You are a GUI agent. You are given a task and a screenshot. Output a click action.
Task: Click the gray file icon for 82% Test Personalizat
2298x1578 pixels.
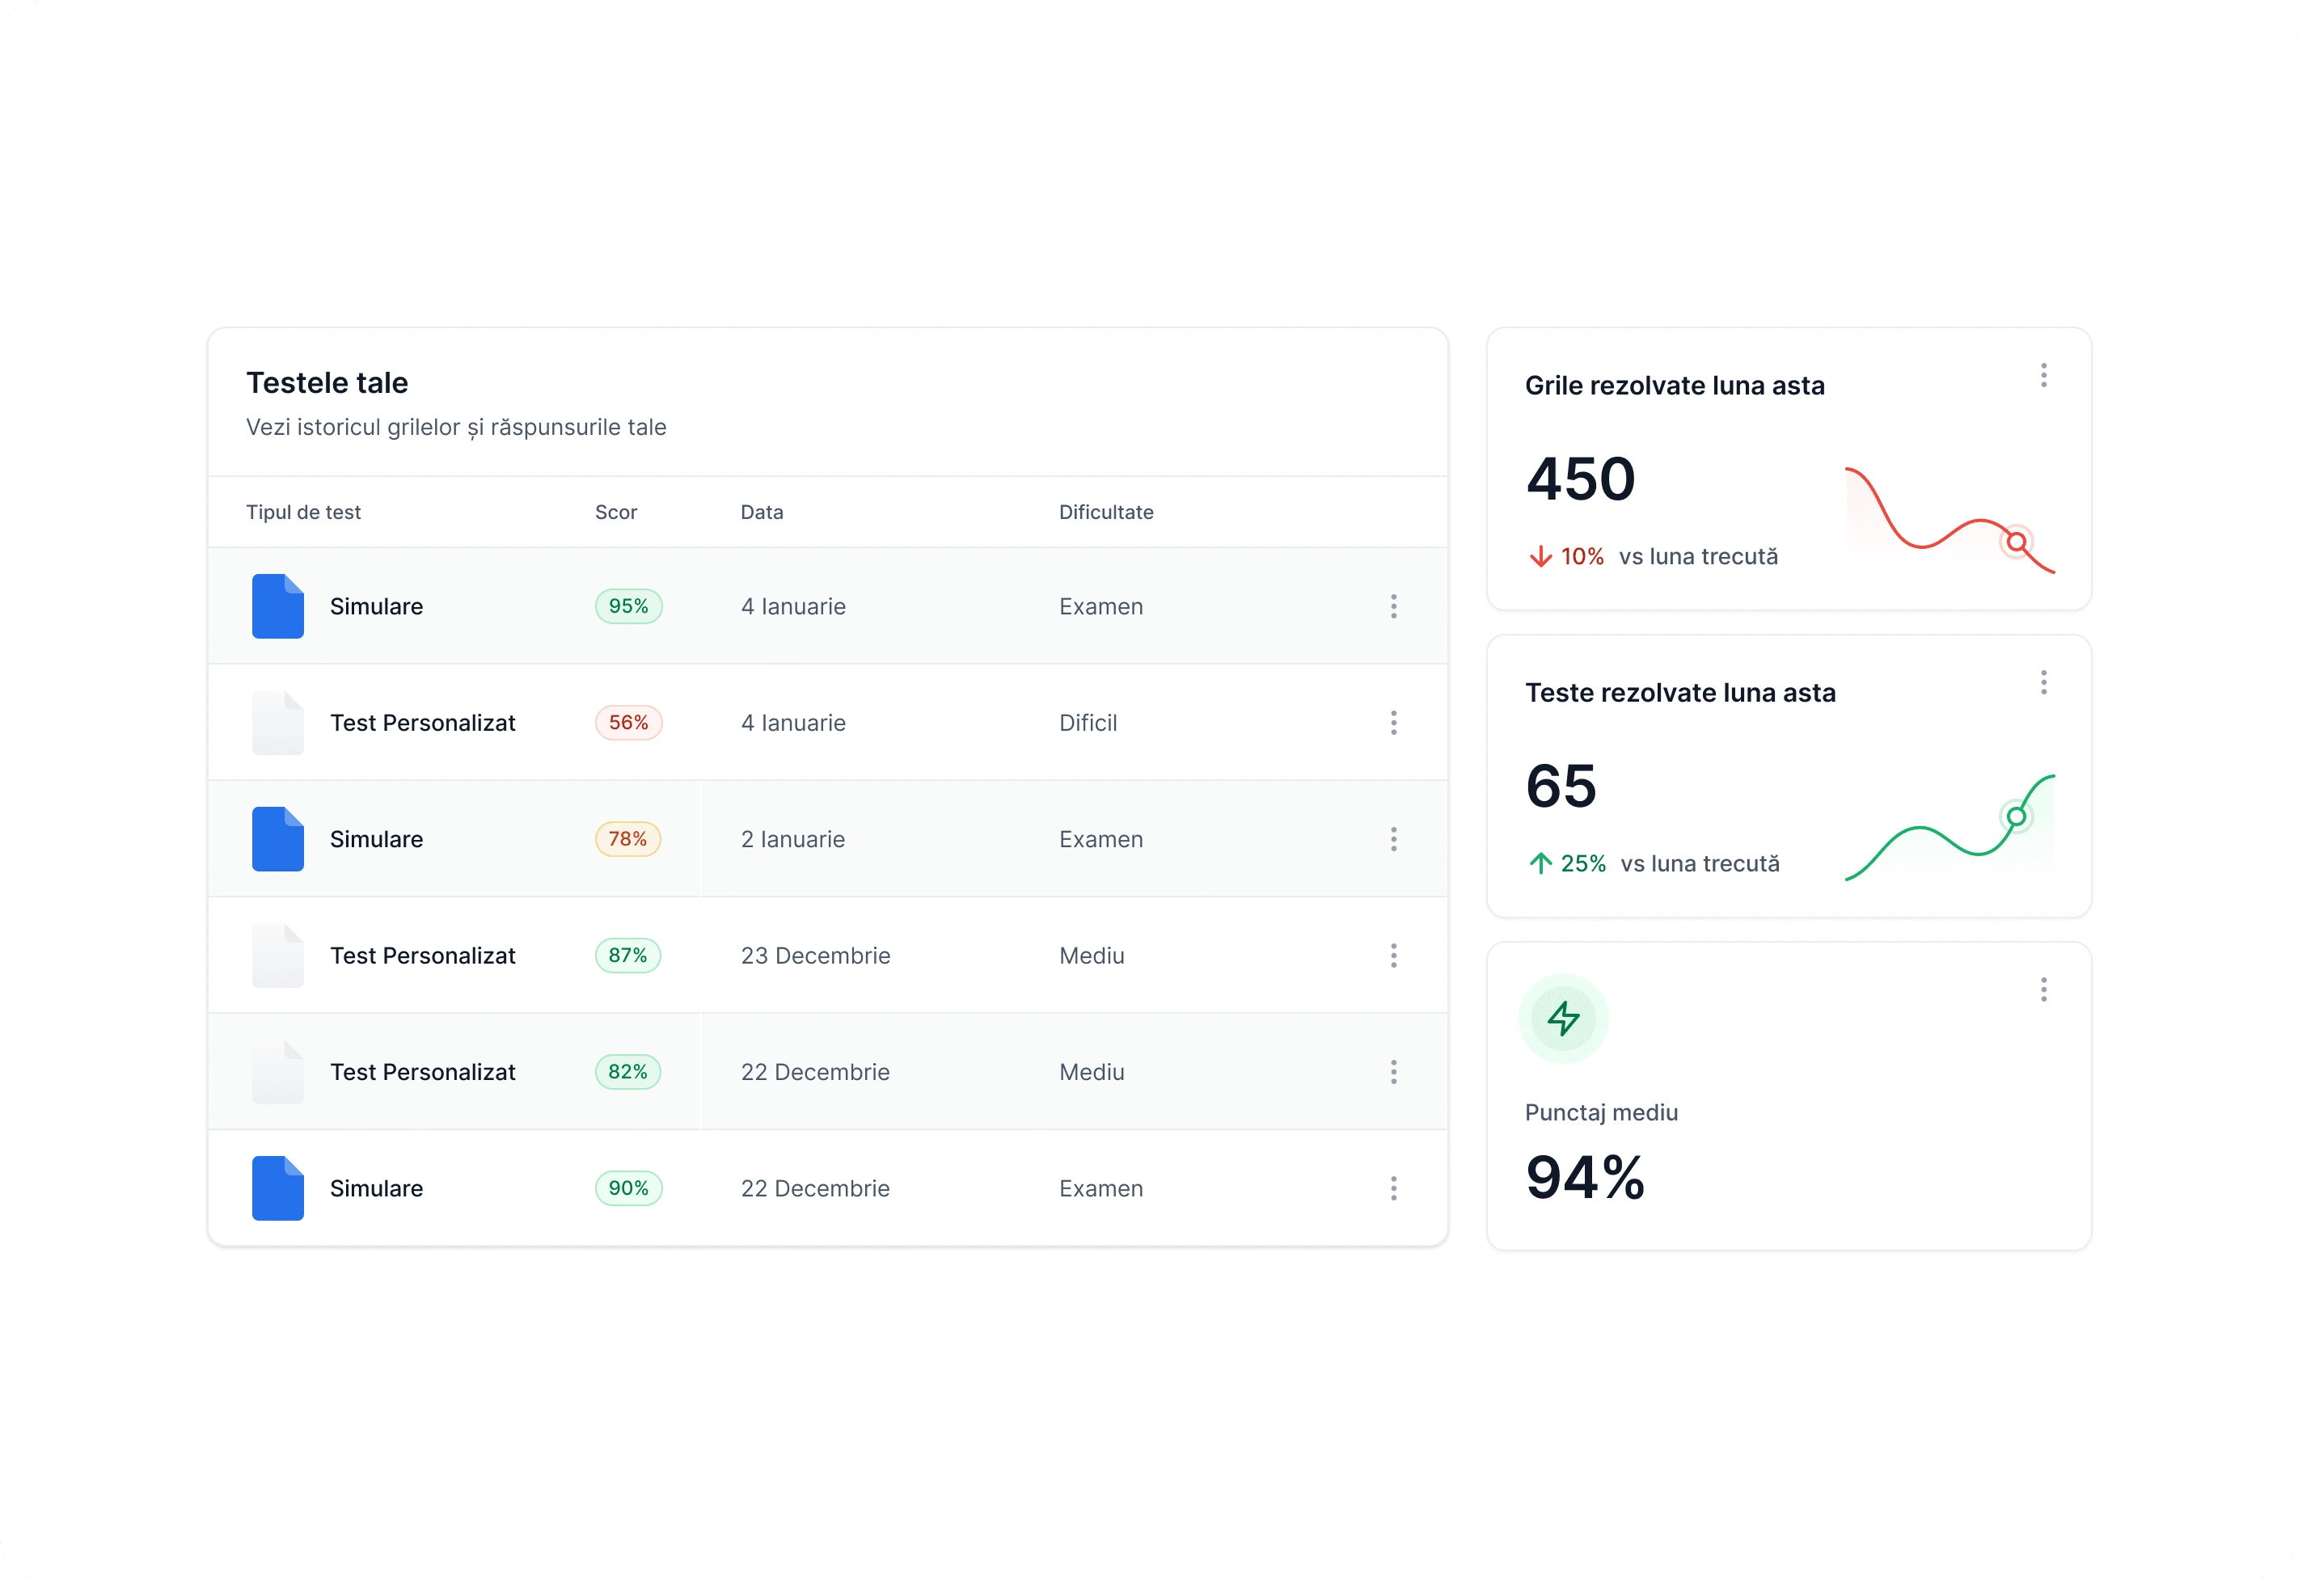(x=278, y=1072)
